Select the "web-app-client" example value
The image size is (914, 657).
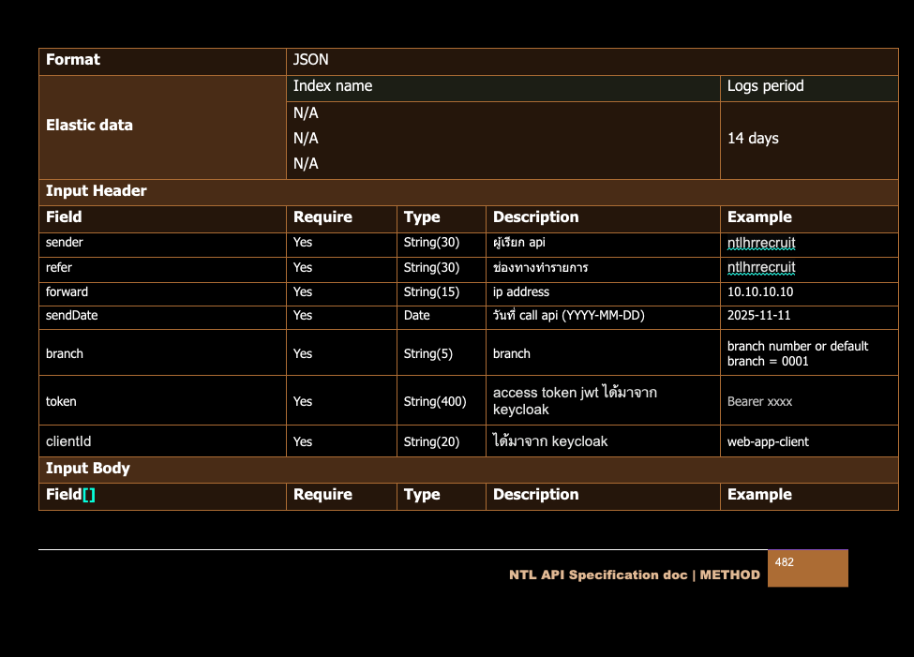[x=768, y=441]
